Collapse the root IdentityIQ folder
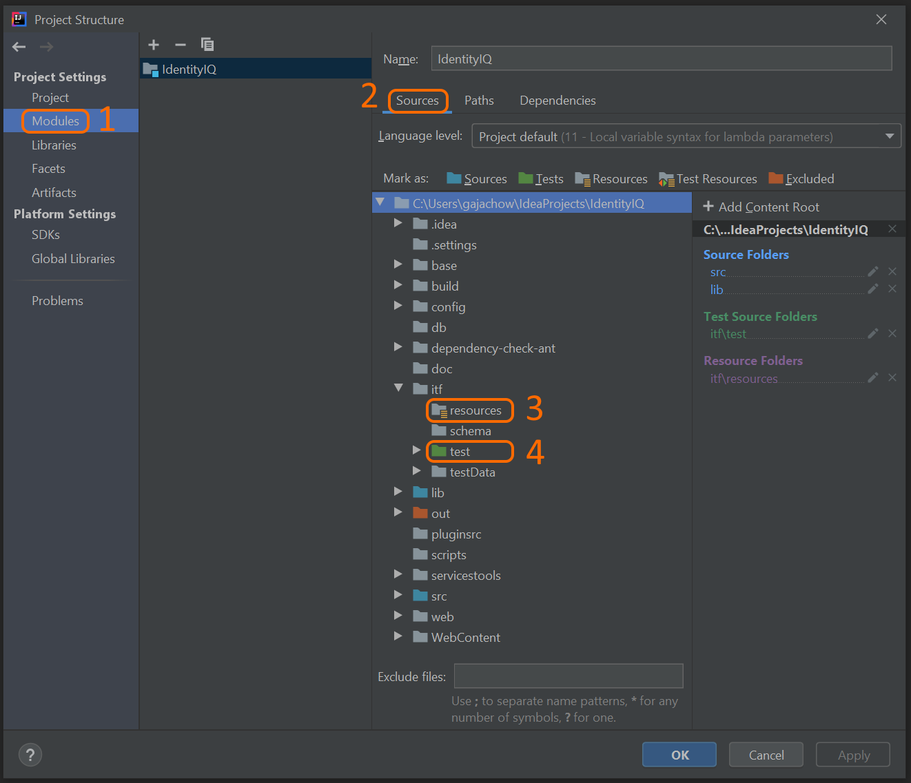Viewport: 911px width, 783px height. click(x=380, y=202)
